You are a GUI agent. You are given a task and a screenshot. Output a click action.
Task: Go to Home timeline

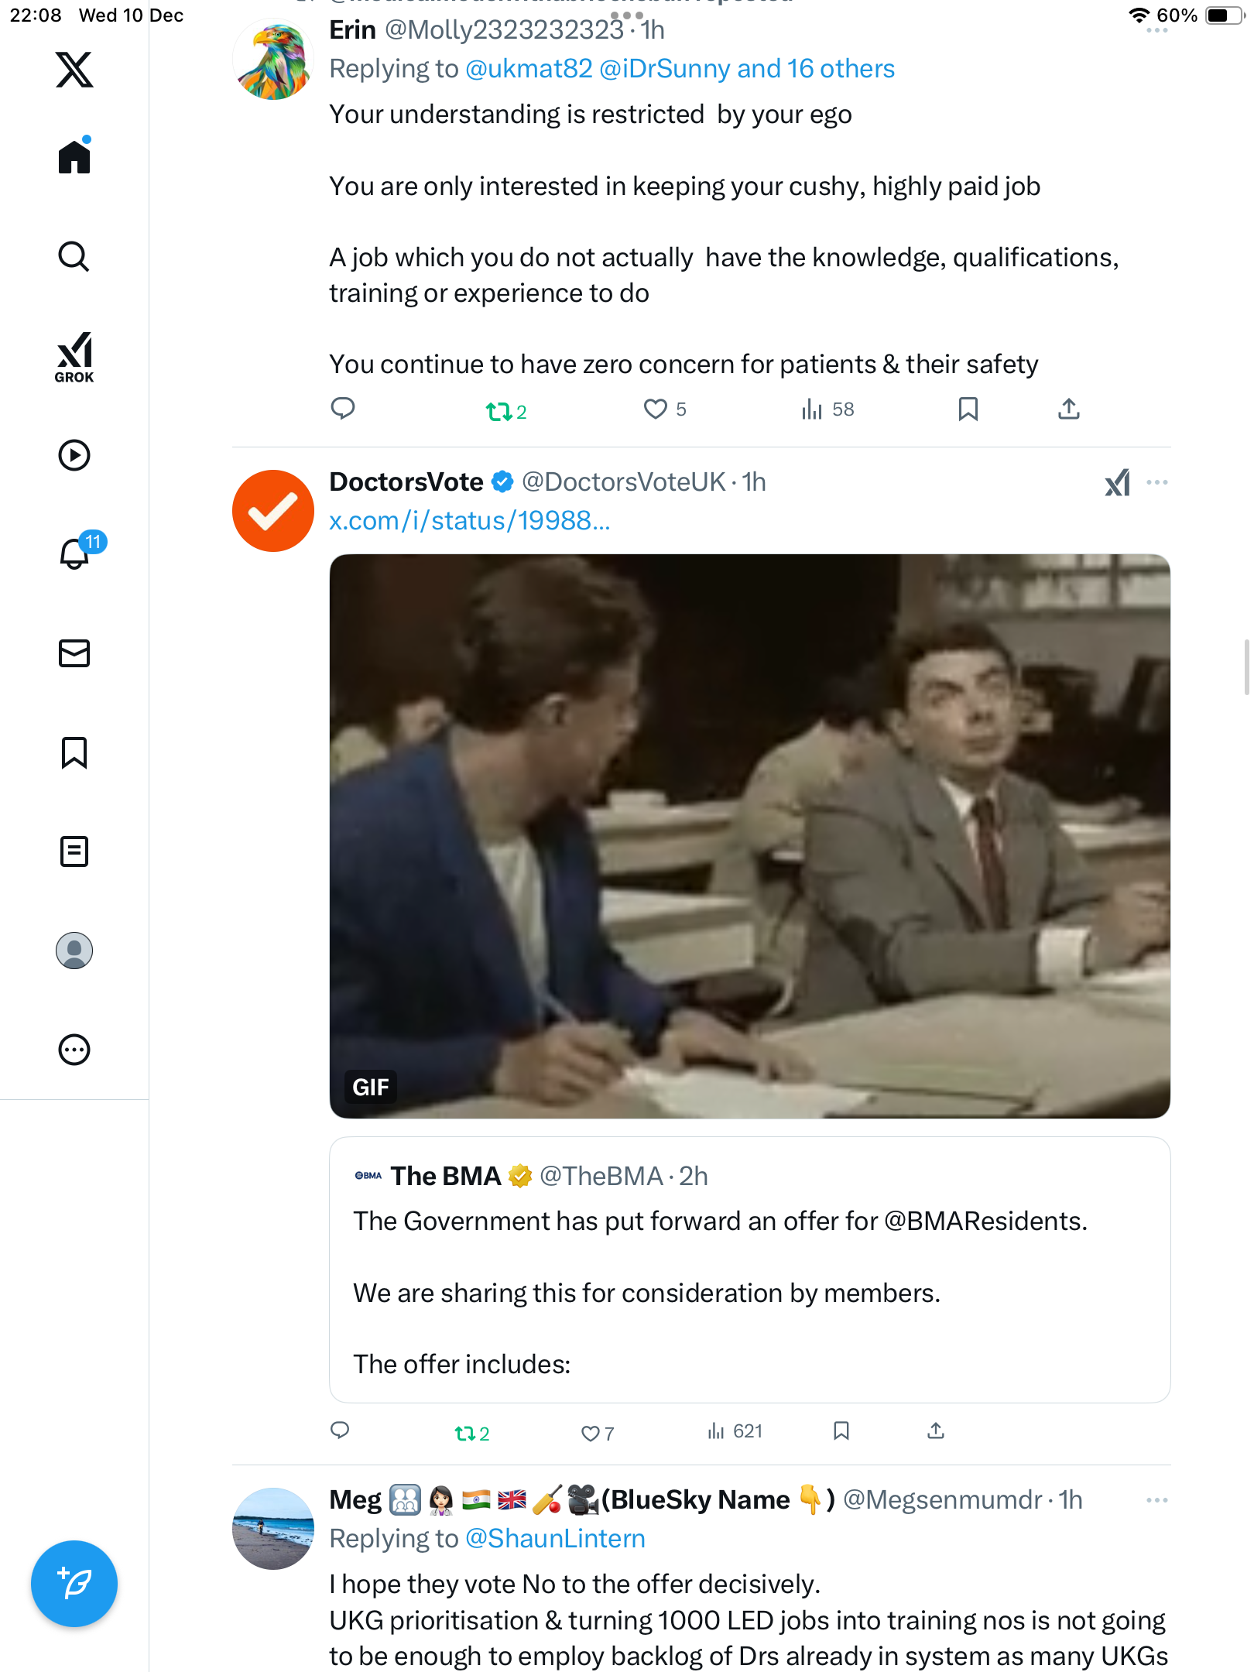pos(74,157)
